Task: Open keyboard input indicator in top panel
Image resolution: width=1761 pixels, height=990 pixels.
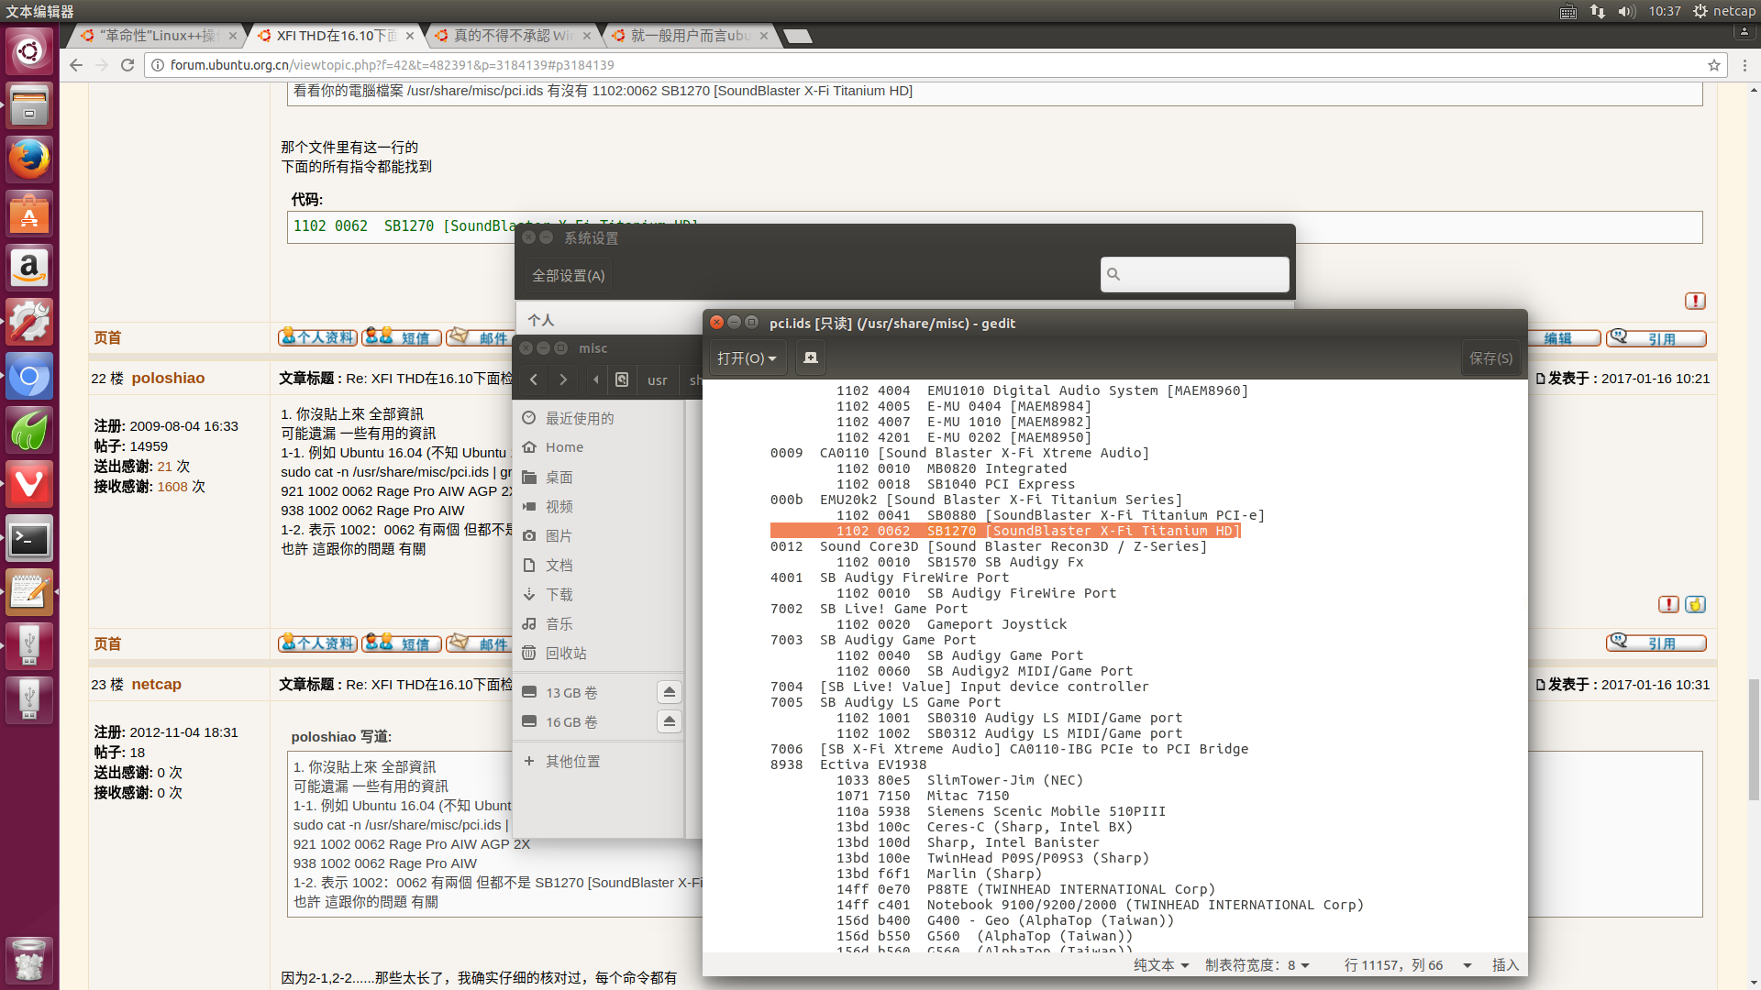Action: (1568, 11)
